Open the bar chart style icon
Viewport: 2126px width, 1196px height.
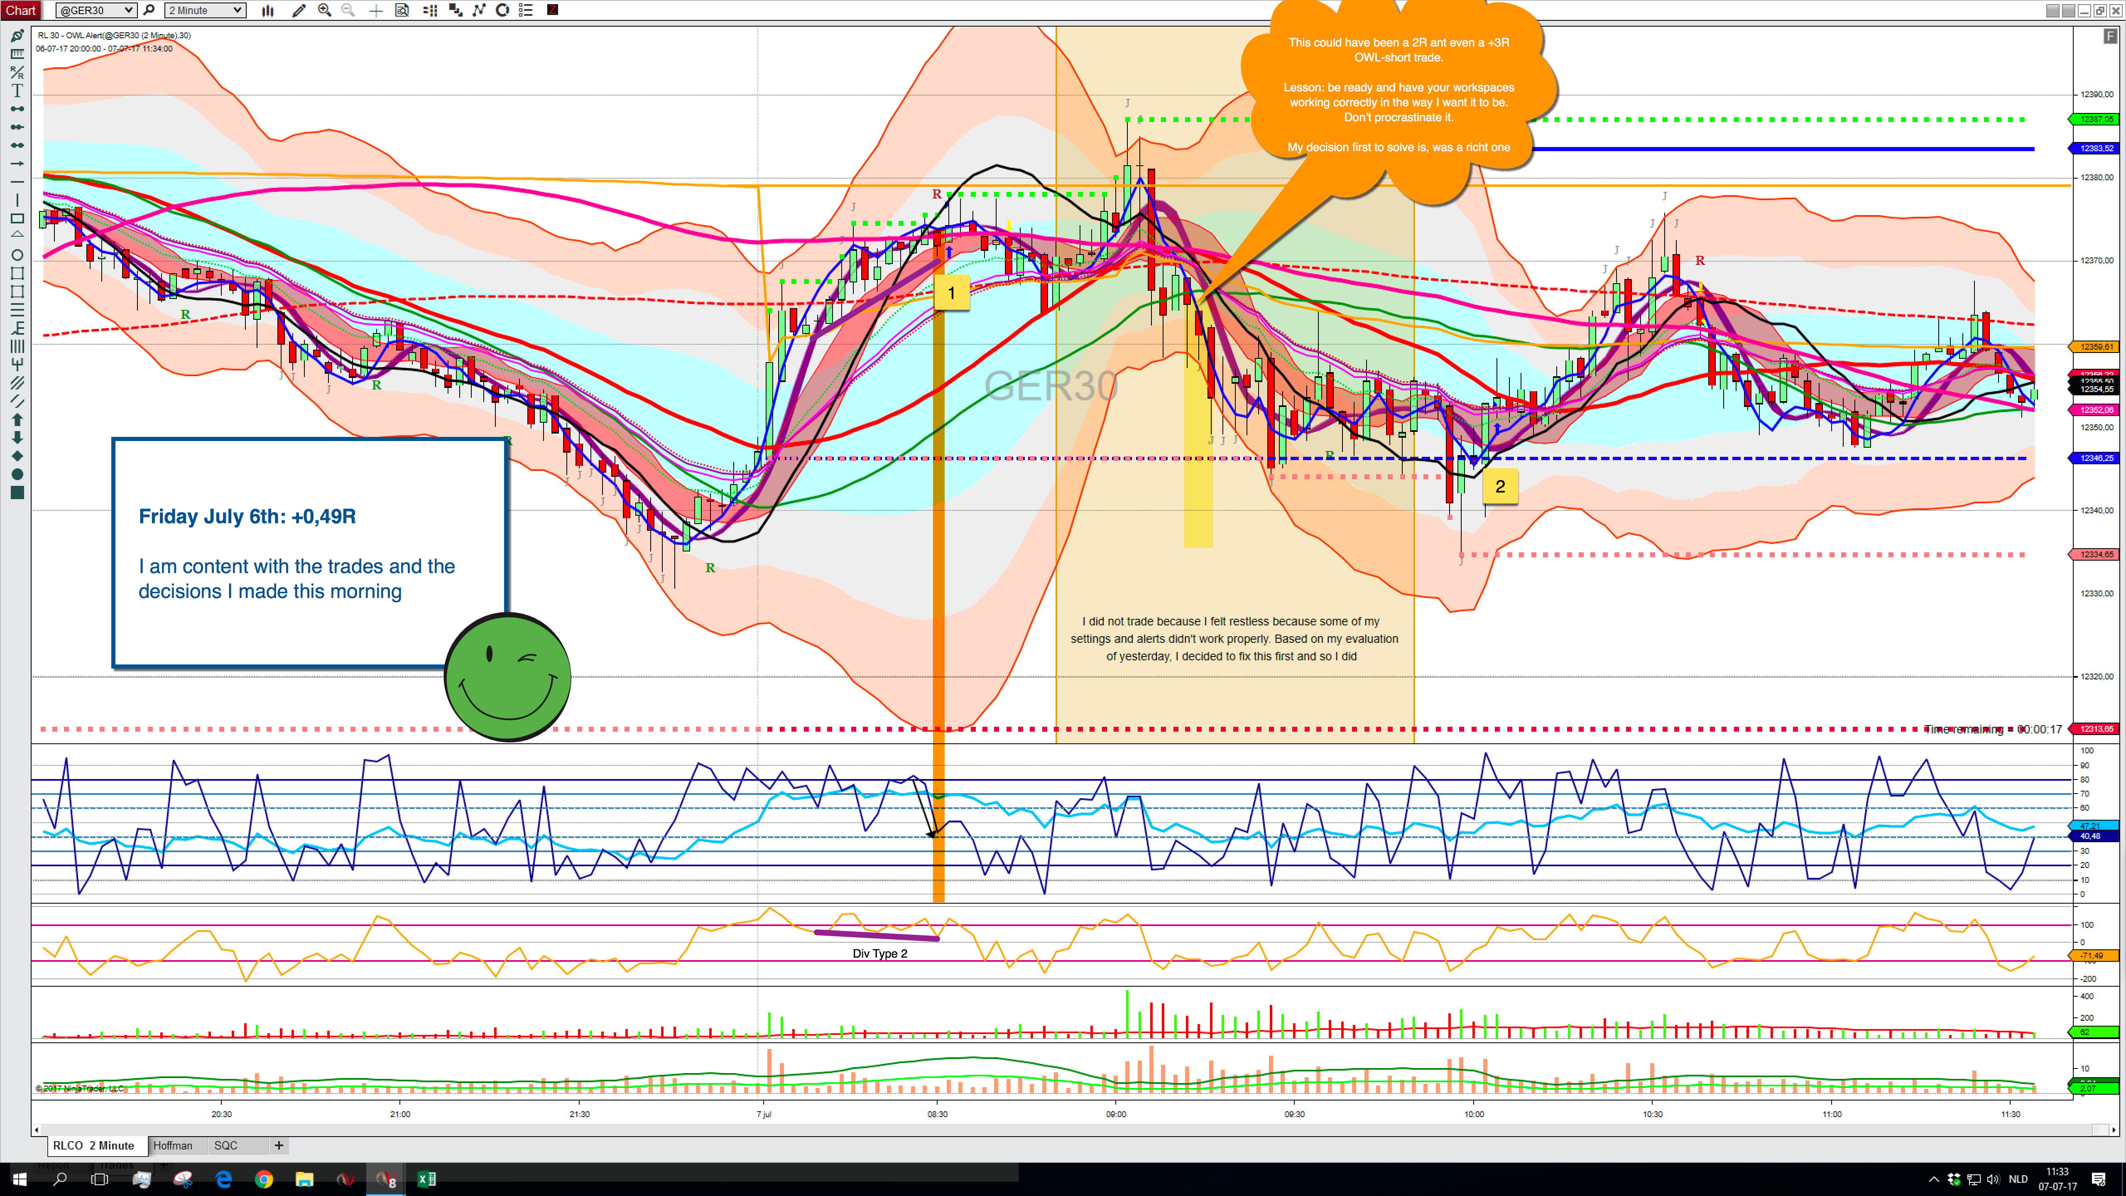pyautogui.click(x=268, y=10)
